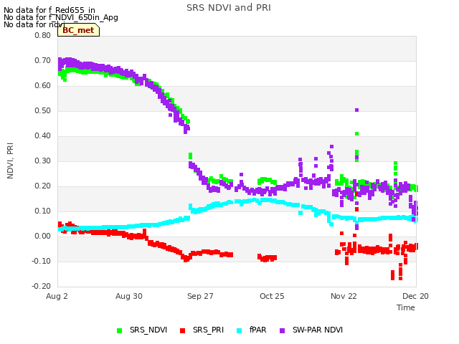This screenshot has width=459, height=344.
Task: Click the Oct 25 date tick label
Action: [272, 296]
